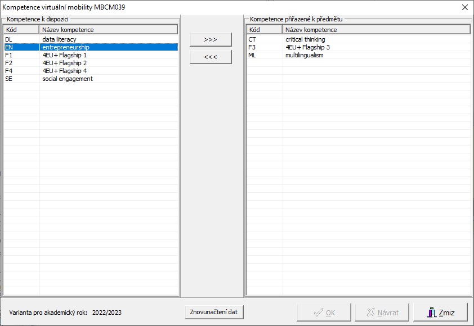Click the <<< remove competence button
The image size is (474, 326).
click(x=211, y=57)
